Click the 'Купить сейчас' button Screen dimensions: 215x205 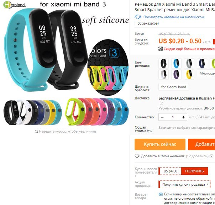[x=160, y=144]
